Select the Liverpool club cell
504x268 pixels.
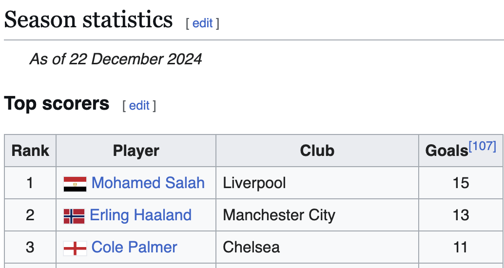[x=317, y=183]
